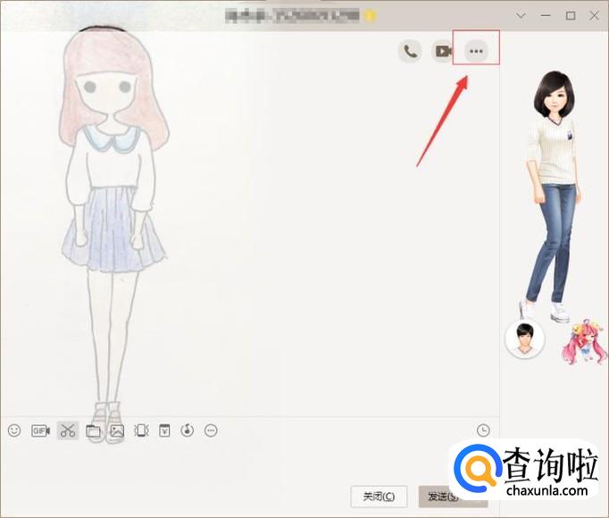609x518 pixels.
Task: Open the circled ellipsis in the input toolbar
Action: pyautogui.click(x=211, y=430)
